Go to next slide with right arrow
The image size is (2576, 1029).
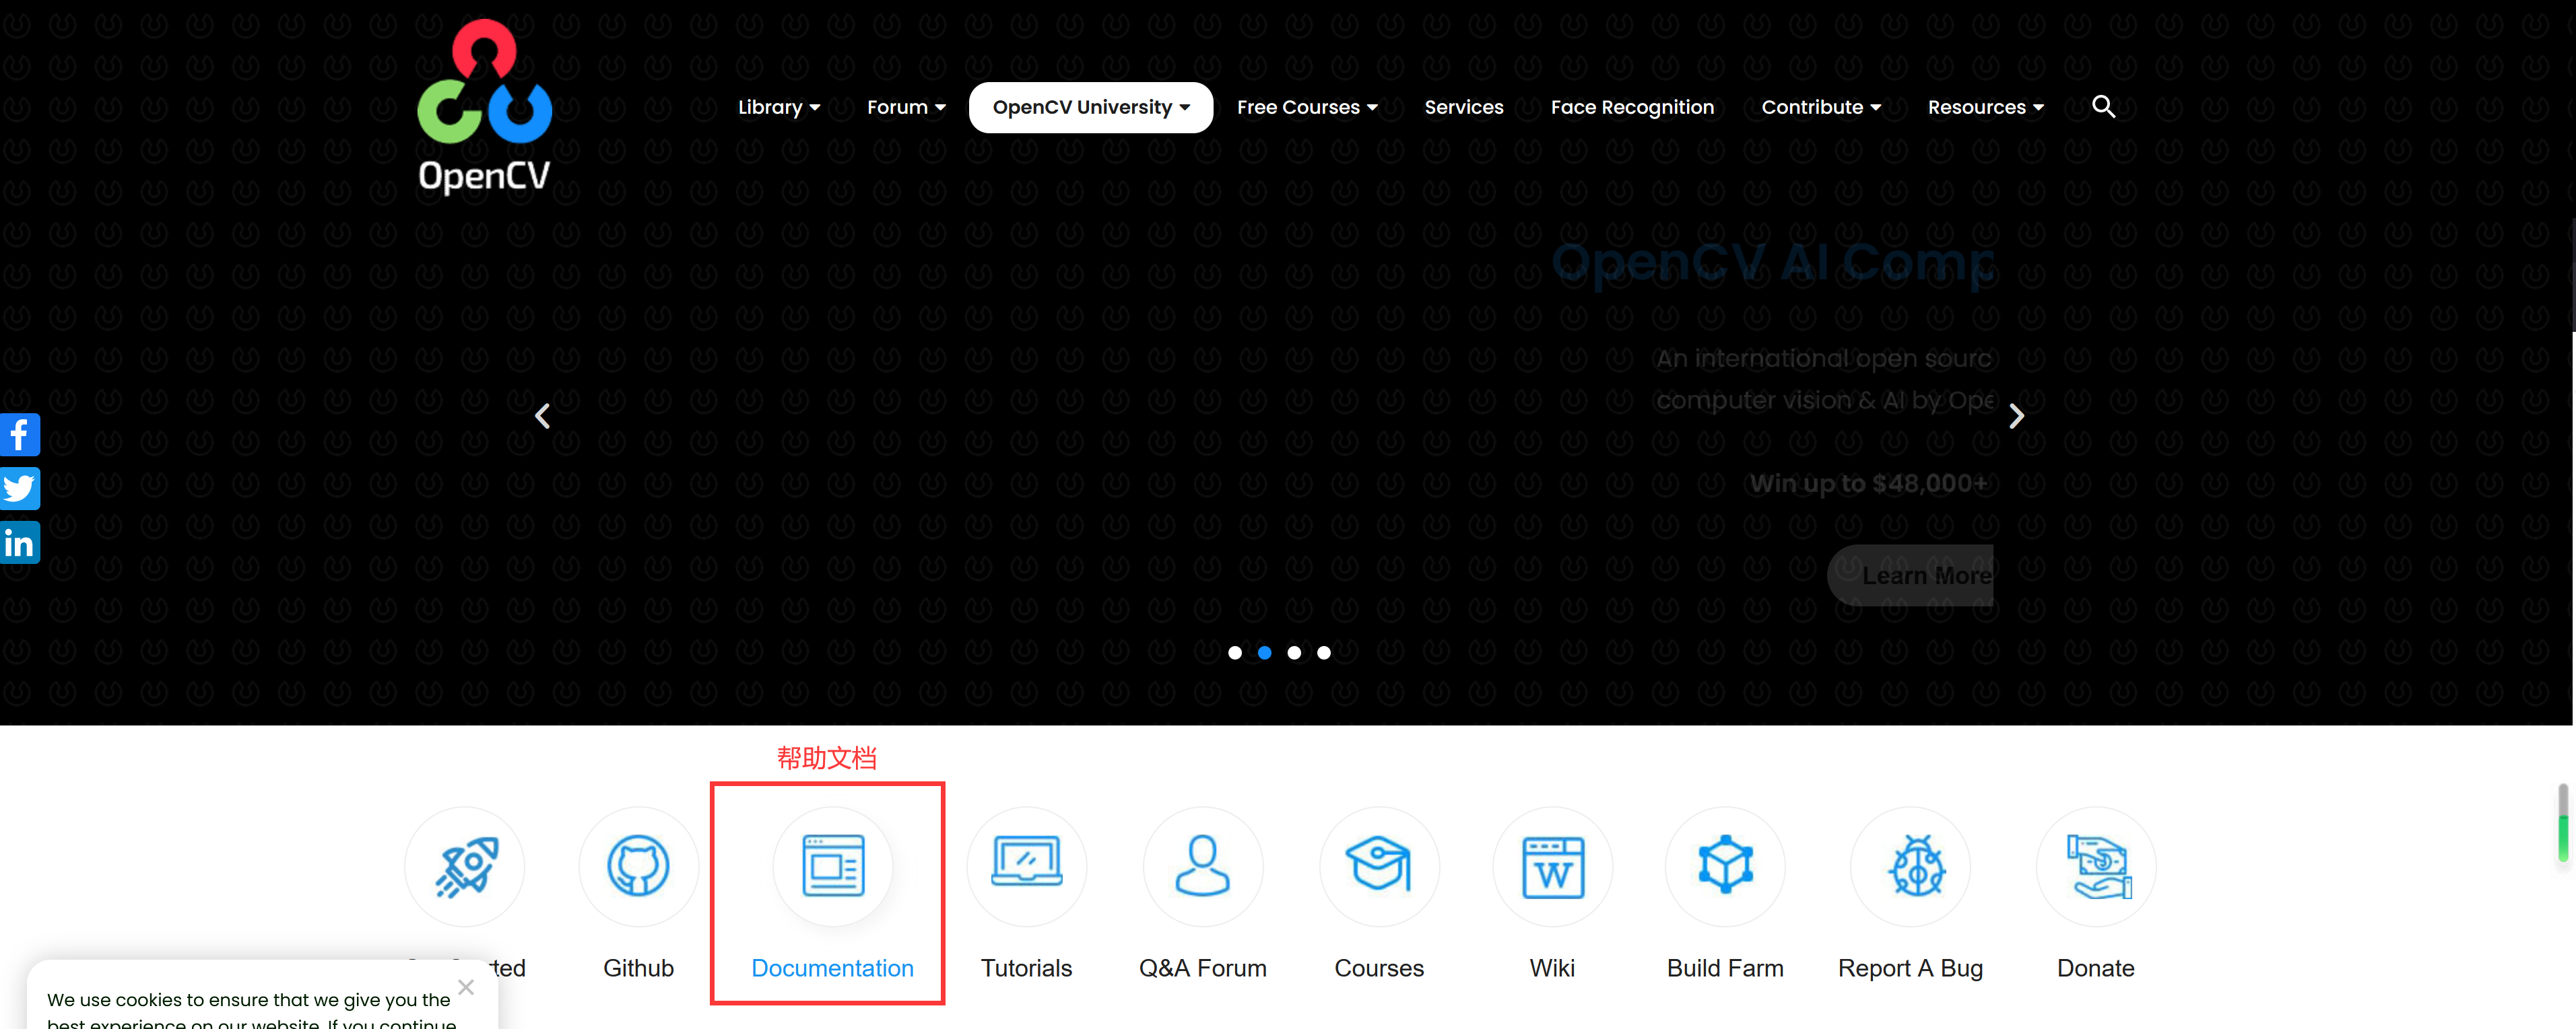click(2016, 416)
